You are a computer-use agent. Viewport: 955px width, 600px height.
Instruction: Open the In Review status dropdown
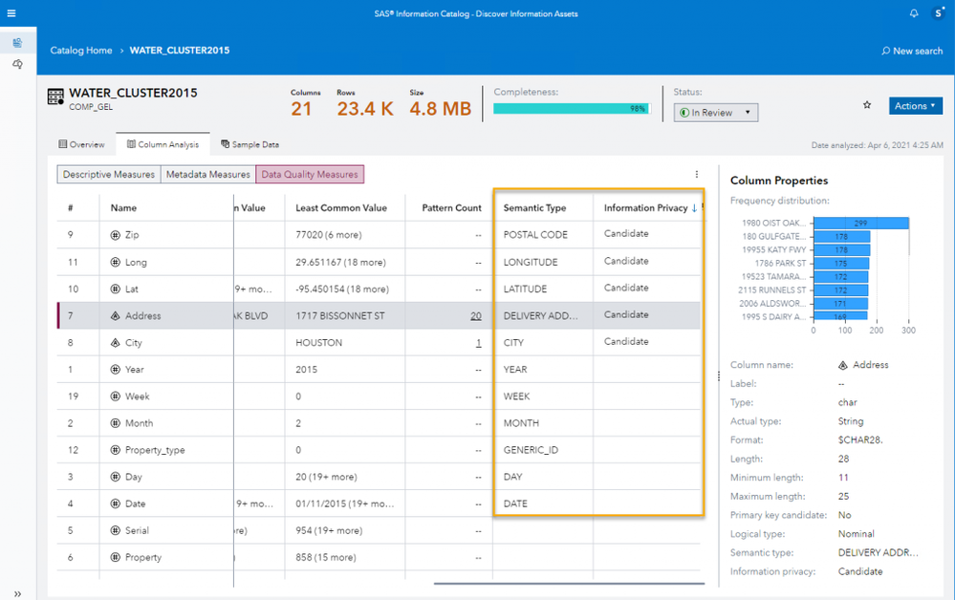[716, 113]
